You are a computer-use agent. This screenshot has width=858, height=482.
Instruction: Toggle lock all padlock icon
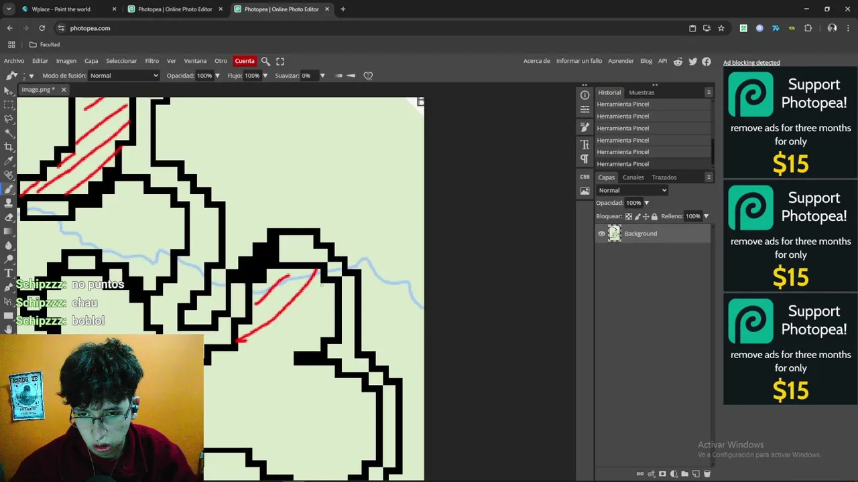coord(654,216)
